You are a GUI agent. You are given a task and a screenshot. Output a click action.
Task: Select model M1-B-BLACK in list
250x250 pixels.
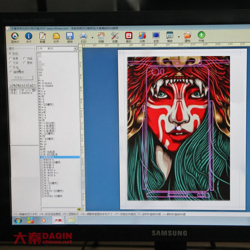click(45, 83)
